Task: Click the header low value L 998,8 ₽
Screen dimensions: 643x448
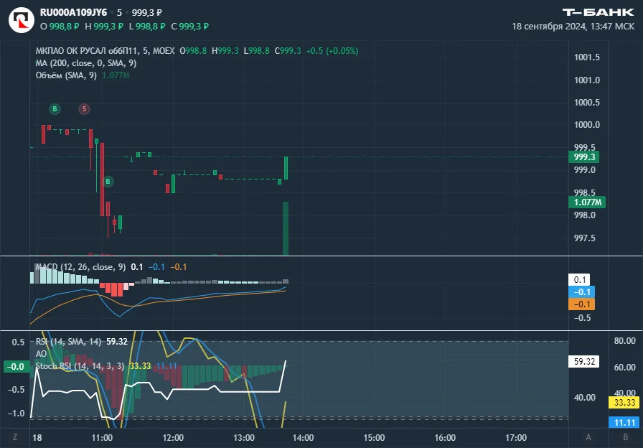Action: point(147,27)
